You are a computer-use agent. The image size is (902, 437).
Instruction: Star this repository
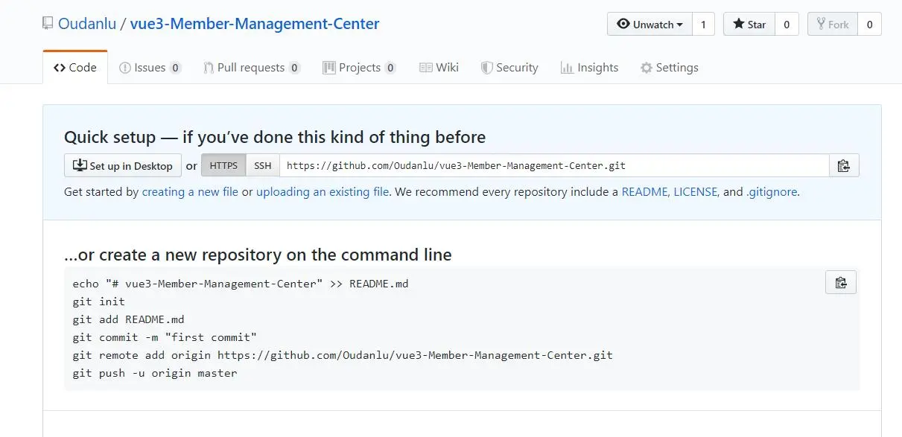click(749, 25)
